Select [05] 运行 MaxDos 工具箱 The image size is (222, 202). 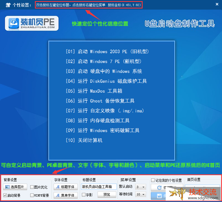[94, 91]
